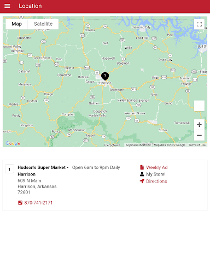Image resolution: width=210 pixels, height=280 pixels.
Task: Click the blank Street View control box
Action: coord(199,106)
